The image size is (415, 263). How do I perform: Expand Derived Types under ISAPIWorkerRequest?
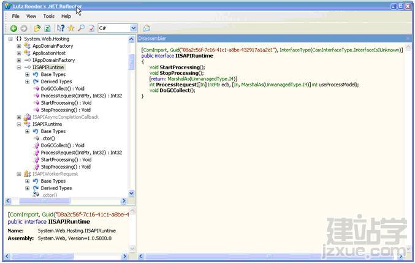point(27,188)
